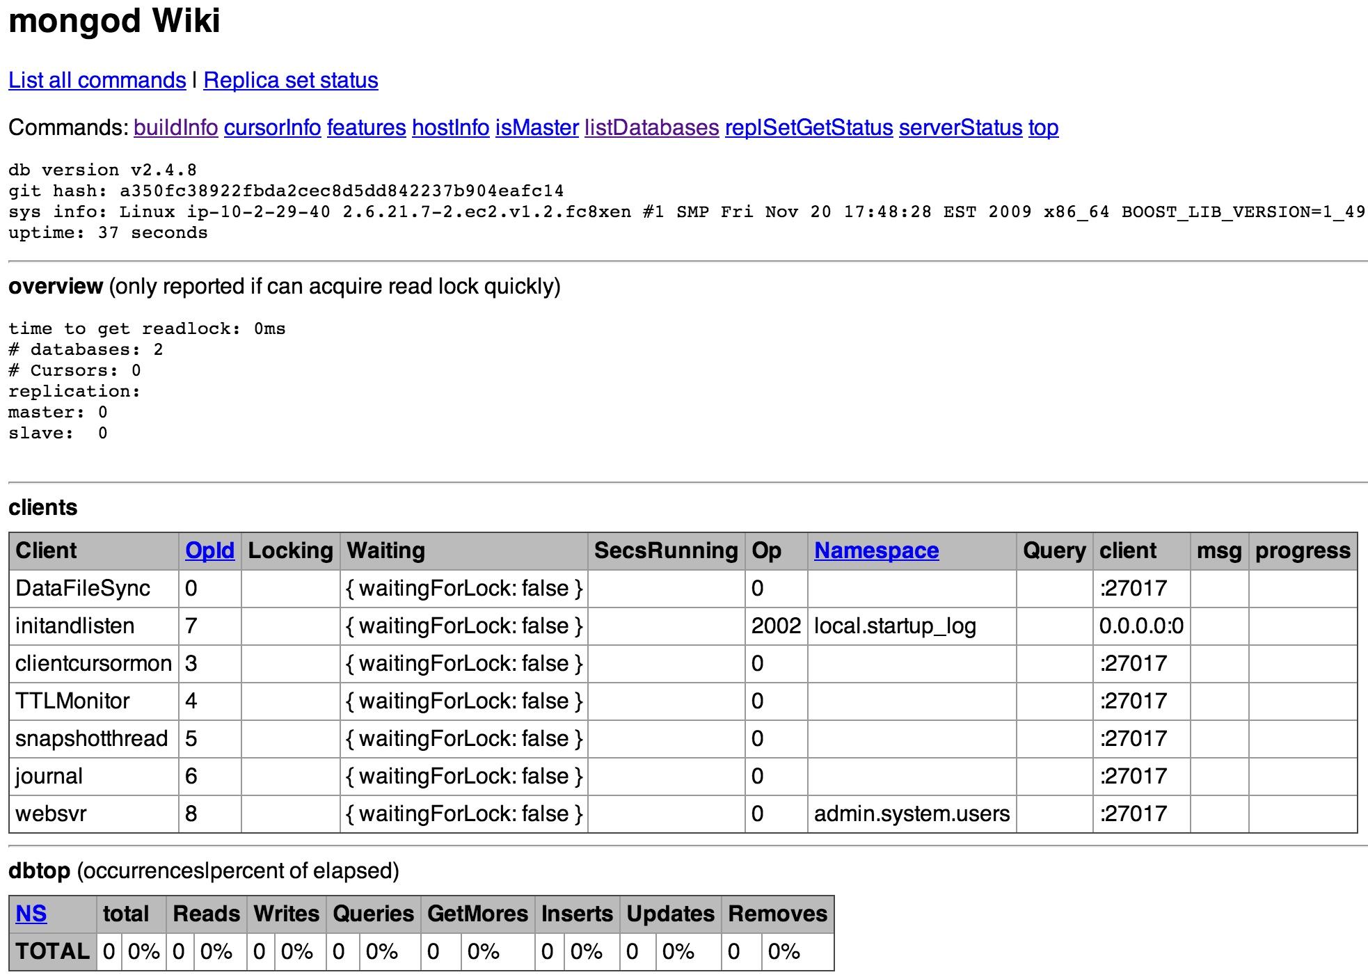Viewport: 1368px width, 977px height.
Task: Click the OpId column header link
Action: (209, 550)
